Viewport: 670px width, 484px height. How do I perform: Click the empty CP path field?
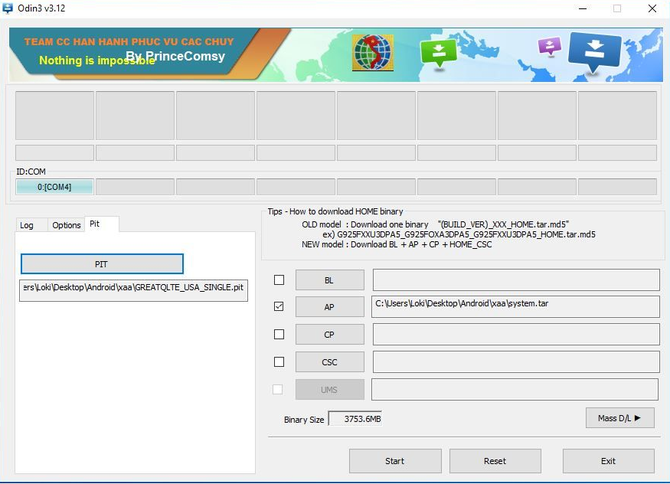(x=516, y=334)
